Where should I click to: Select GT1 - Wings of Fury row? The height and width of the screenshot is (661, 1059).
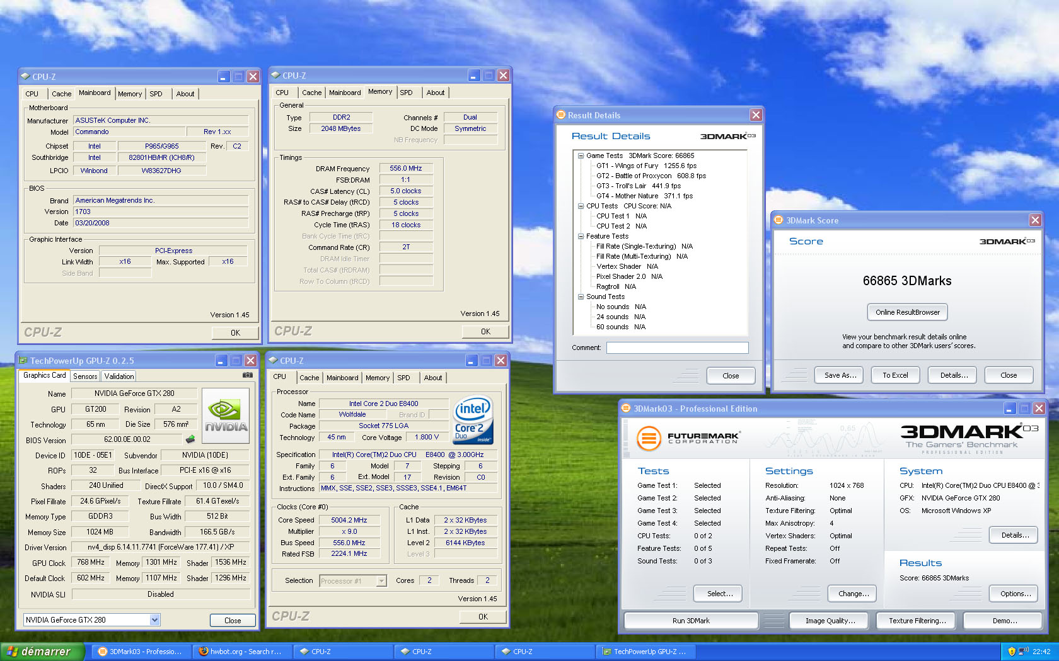pyautogui.click(x=646, y=166)
